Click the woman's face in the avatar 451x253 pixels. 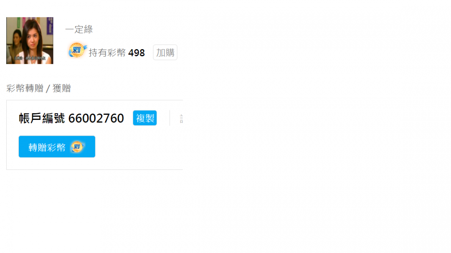pos(33,38)
